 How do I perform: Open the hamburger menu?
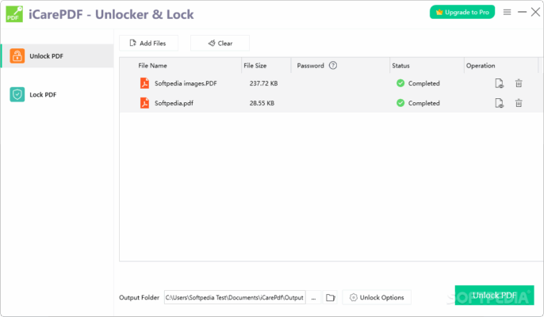tap(507, 12)
